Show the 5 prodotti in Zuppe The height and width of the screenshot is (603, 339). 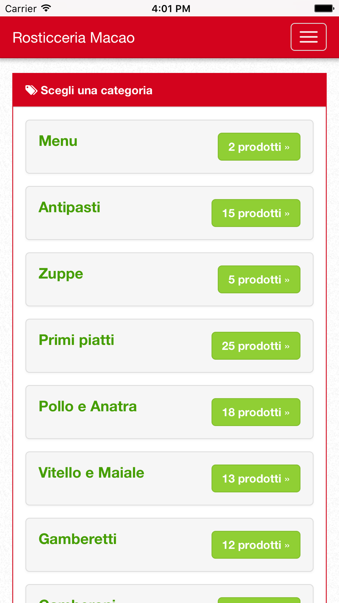259,279
